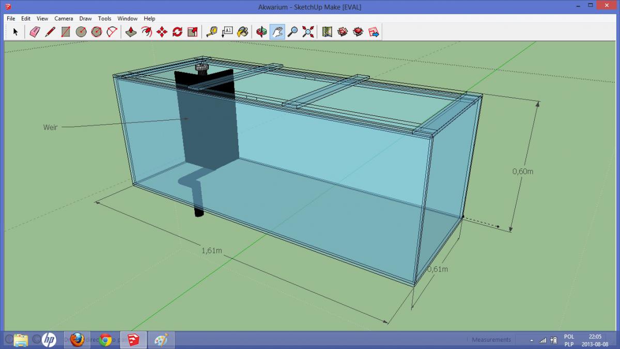Click the Tape Measure tool
This screenshot has width=620, height=349.
[x=212, y=32]
